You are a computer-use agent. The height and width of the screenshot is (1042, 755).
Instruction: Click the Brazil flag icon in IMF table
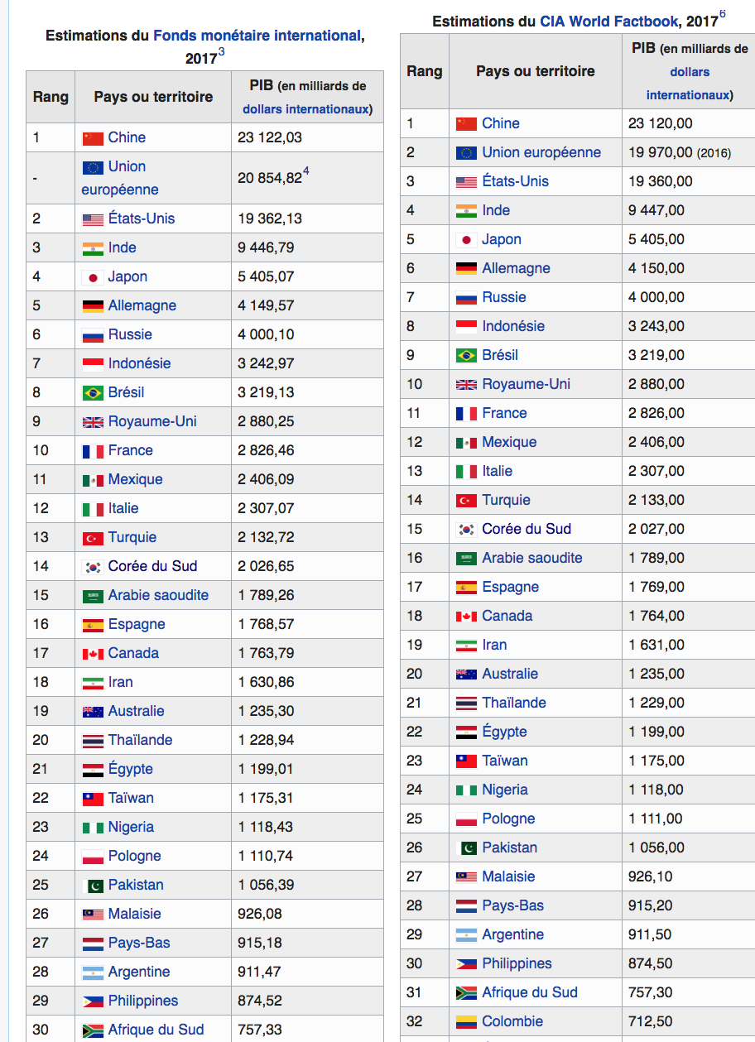click(93, 393)
